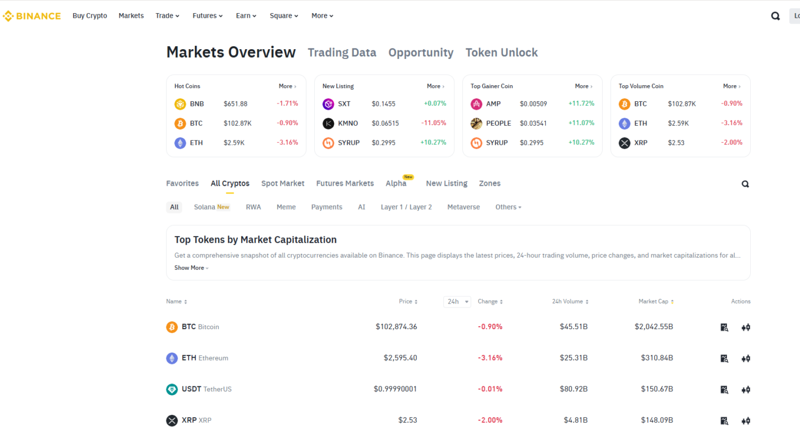This screenshot has width=800, height=428.
Task: Click the PEOPLE coin icon in Top Gainer
Action: click(476, 123)
